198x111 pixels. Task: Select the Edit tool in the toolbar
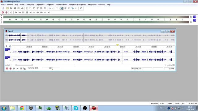[x=62, y=8]
